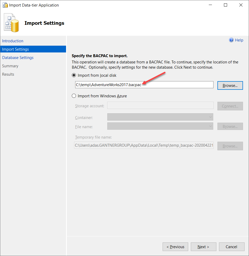
Task: Click Browse to choose a BACPAC file
Action: pyautogui.click(x=230, y=85)
